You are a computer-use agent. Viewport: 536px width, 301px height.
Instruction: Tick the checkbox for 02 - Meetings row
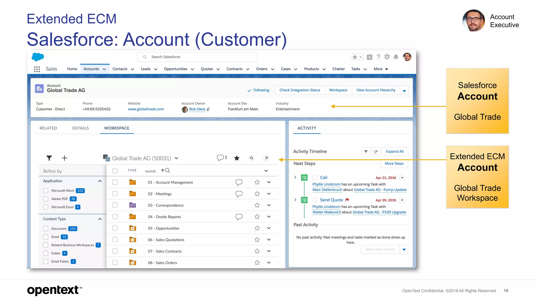coord(115,194)
